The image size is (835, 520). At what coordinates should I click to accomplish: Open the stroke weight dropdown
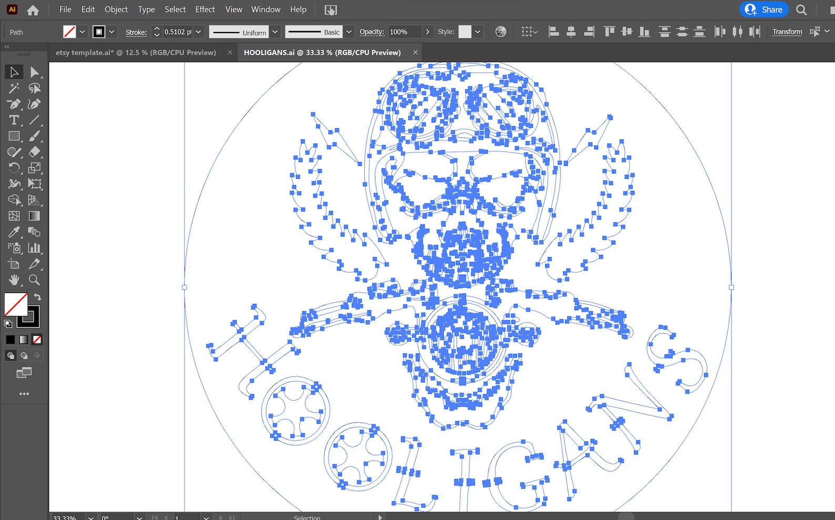point(198,32)
